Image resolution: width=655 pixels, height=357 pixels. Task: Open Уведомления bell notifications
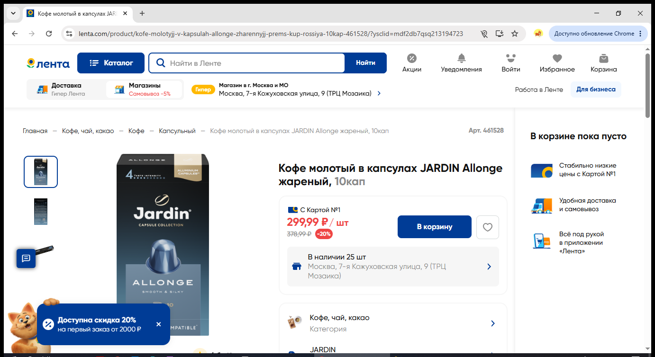[461, 63]
